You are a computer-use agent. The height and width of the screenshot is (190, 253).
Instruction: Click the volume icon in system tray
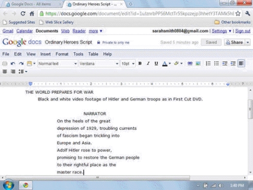(220, 186)
